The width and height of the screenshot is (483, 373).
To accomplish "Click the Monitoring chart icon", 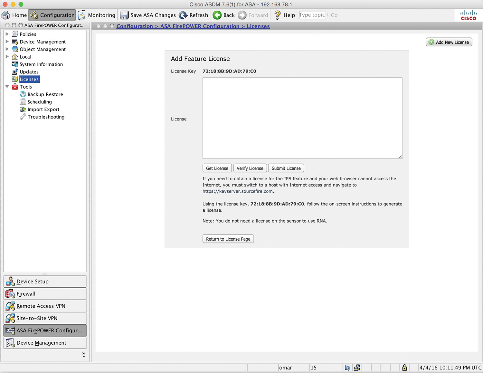I will 82,15.
